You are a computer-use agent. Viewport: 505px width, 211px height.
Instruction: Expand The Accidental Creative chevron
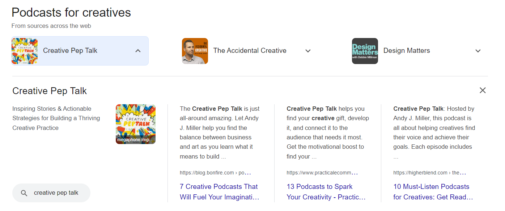[308, 51]
